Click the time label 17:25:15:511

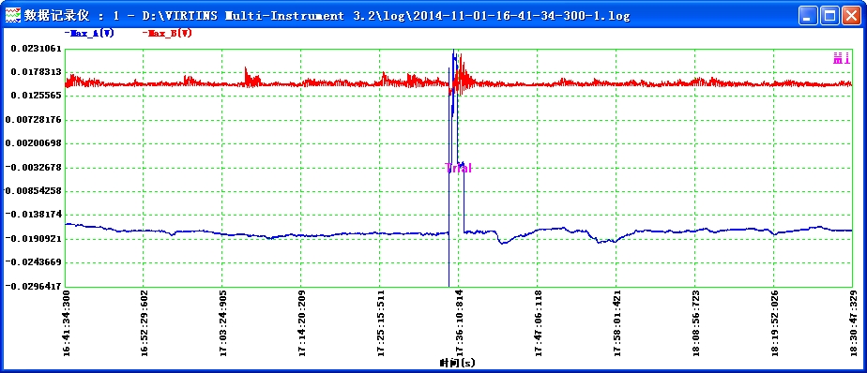click(x=380, y=323)
